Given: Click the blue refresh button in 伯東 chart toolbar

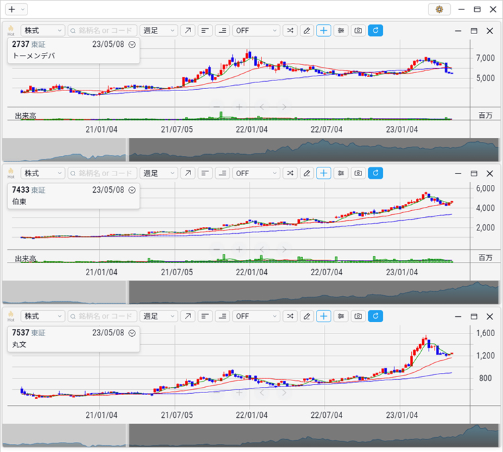Looking at the screenshot, I should click(376, 173).
